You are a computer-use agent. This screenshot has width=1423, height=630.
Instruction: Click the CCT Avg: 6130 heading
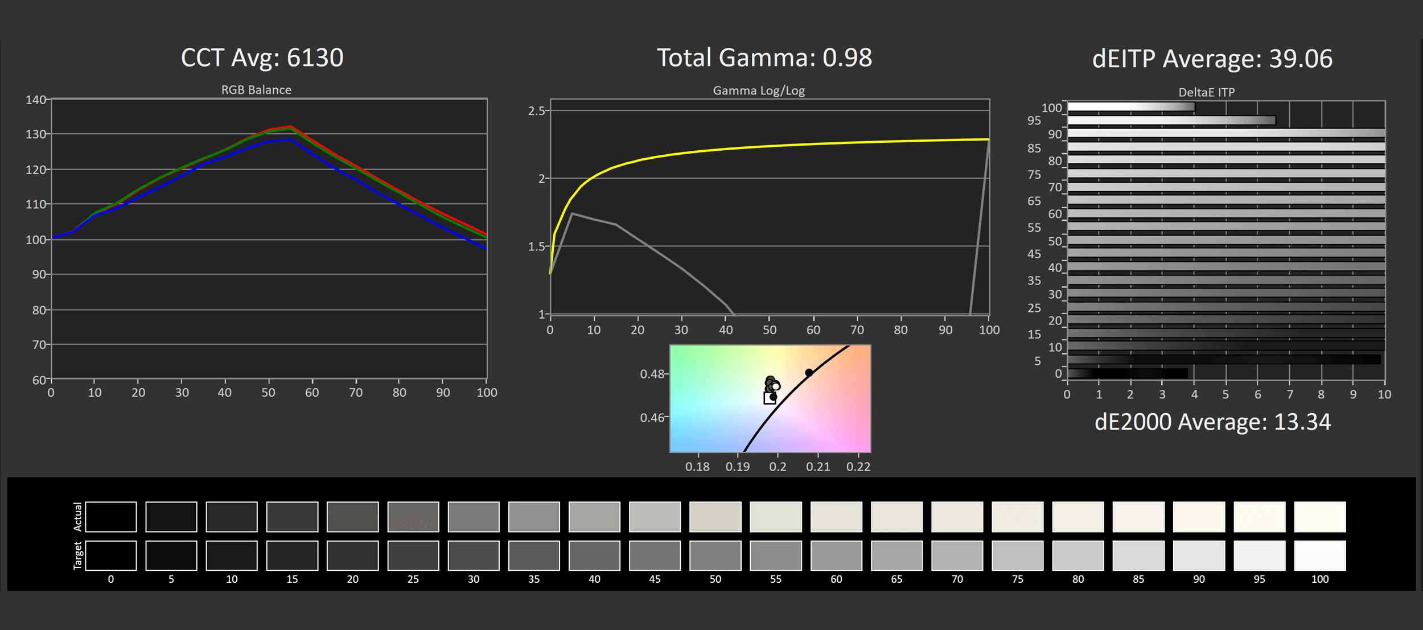[262, 57]
